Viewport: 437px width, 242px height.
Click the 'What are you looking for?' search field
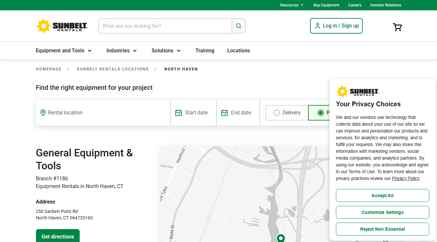165,26
